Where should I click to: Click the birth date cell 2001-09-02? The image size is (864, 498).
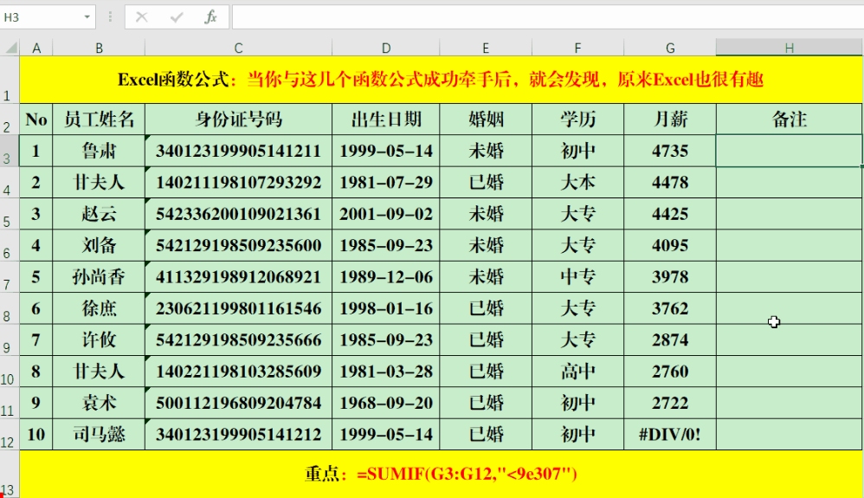[x=386, y=214]
